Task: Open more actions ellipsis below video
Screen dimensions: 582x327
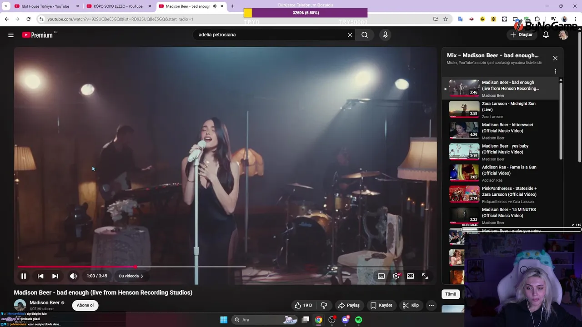Action: pyautogui.click(x=431, y=305)
